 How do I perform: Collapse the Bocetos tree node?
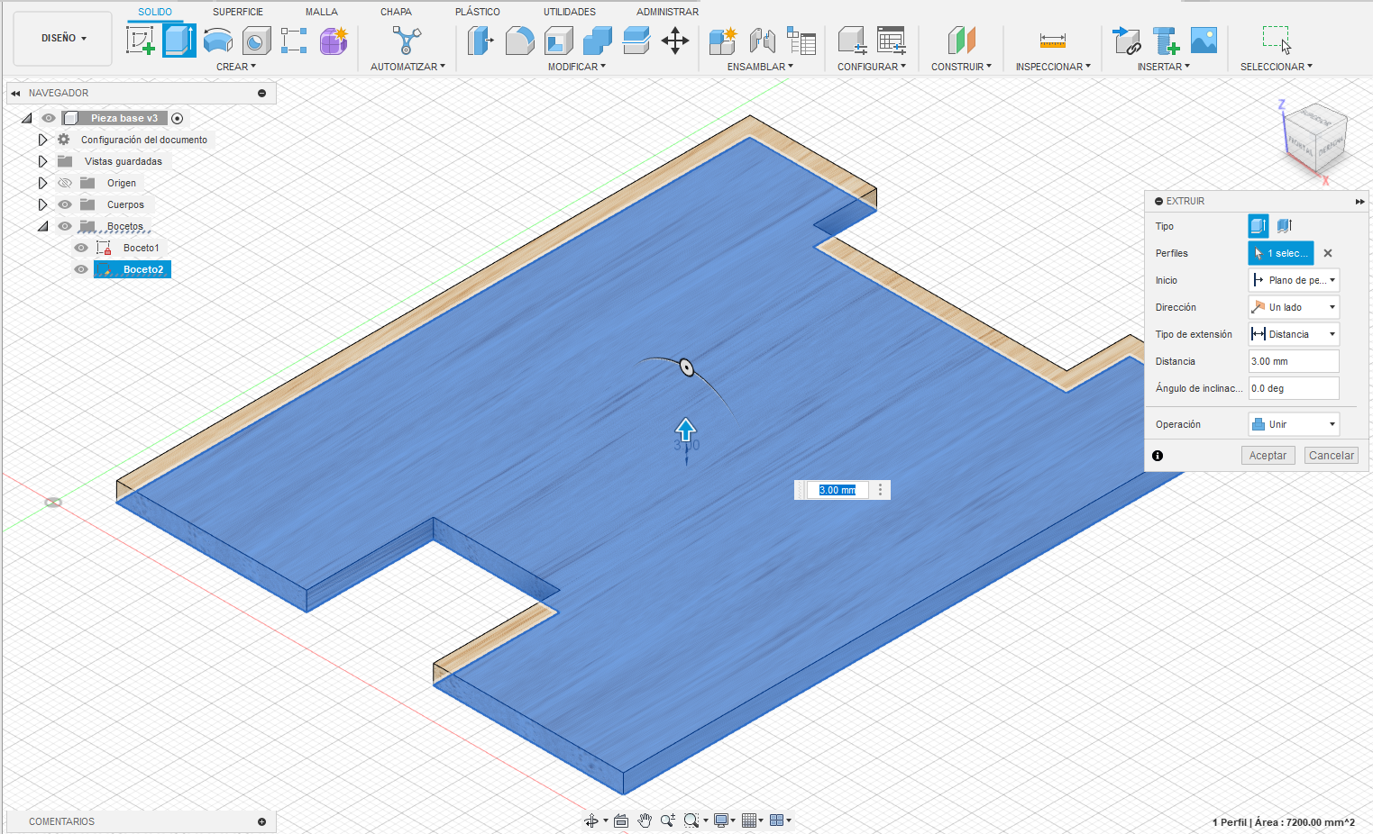pos(42,226)
